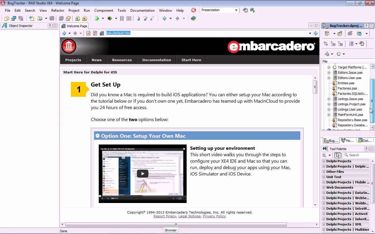Click the Pause toolbar icon
This screenshot has width=375, height=234.
point(122,18)
